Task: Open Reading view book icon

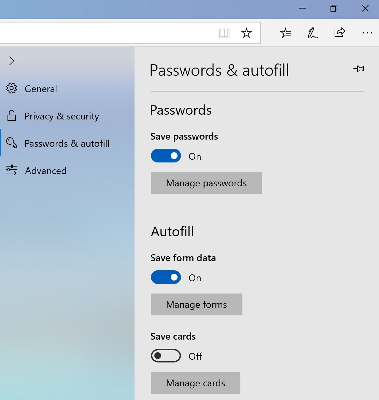Action: click(x=224, y=33)
